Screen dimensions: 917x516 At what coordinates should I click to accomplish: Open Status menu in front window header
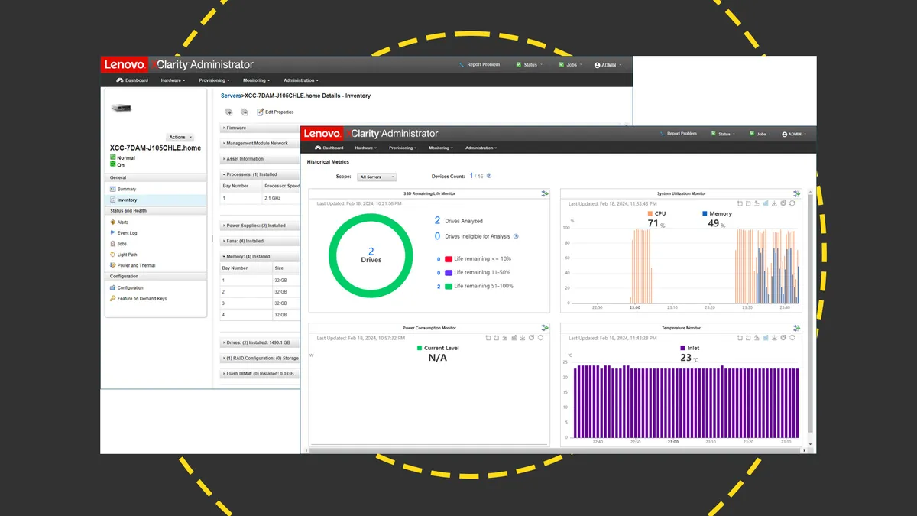[721, 134]
